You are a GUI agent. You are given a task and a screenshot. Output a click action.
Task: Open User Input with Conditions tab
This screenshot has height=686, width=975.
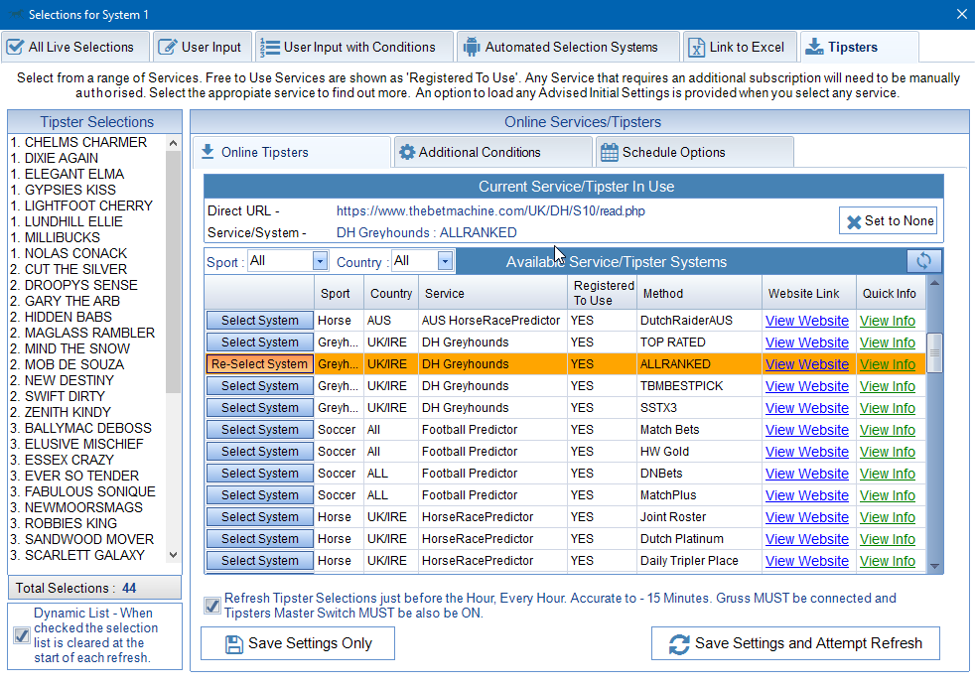point(350,47)
